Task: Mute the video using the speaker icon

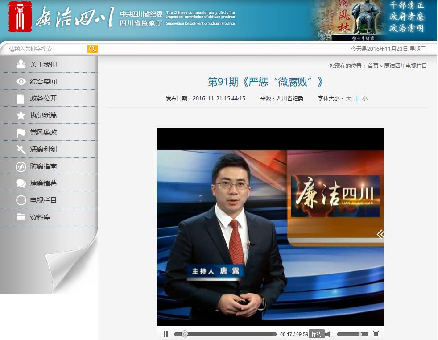Action: coord(329,334)
